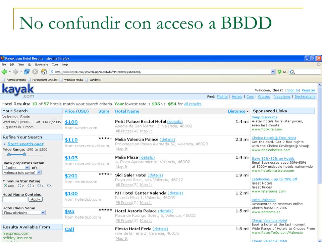Click the Stop loading icon

(x=35, y=72)
